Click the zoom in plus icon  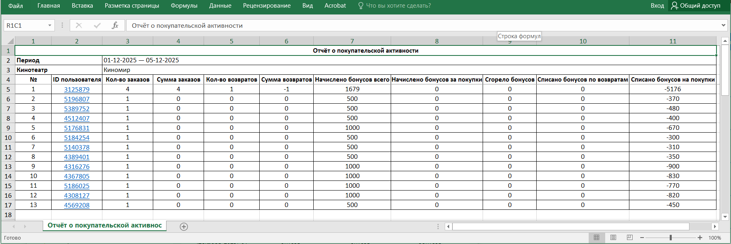coord(700,238)
